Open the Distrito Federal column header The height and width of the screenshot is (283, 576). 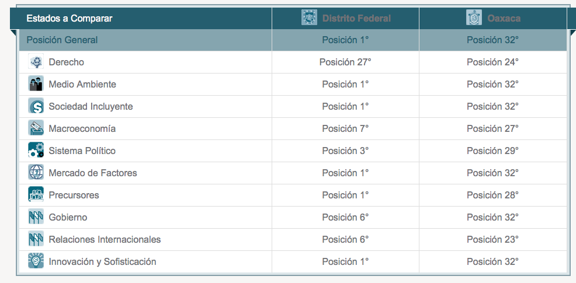pos(356,18)
